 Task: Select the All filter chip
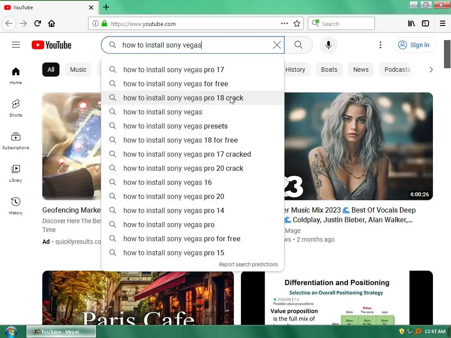[51, 70]
